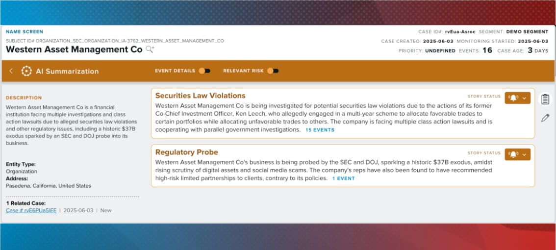Click bell icon on Regulatory Probe story
This screenshot has width=556, height=250.
click(513, 154)
